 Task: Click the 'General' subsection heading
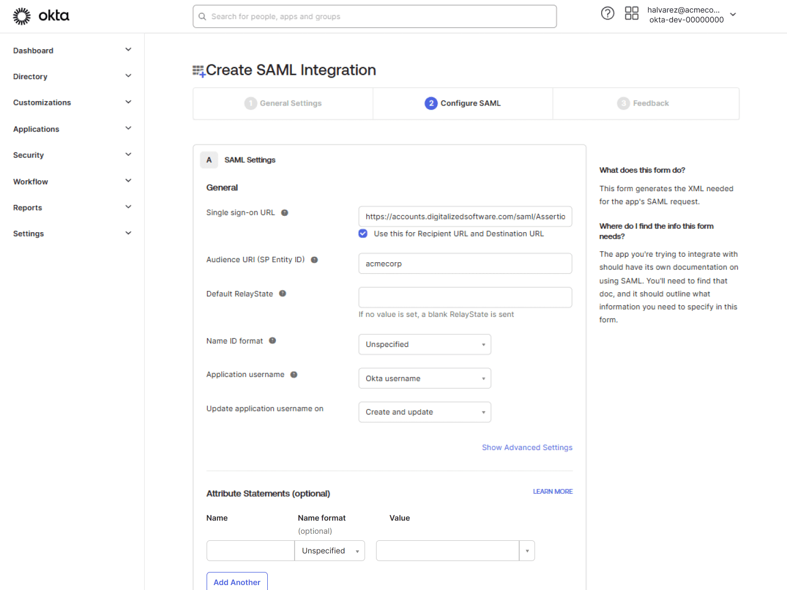tap(222, 187)
